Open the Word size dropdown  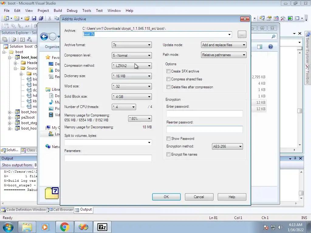[132, 86]
